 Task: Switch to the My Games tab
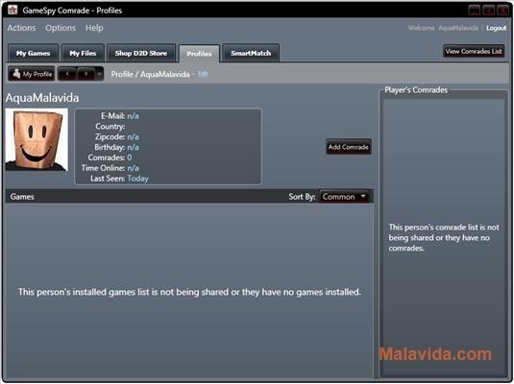(33, 53)
